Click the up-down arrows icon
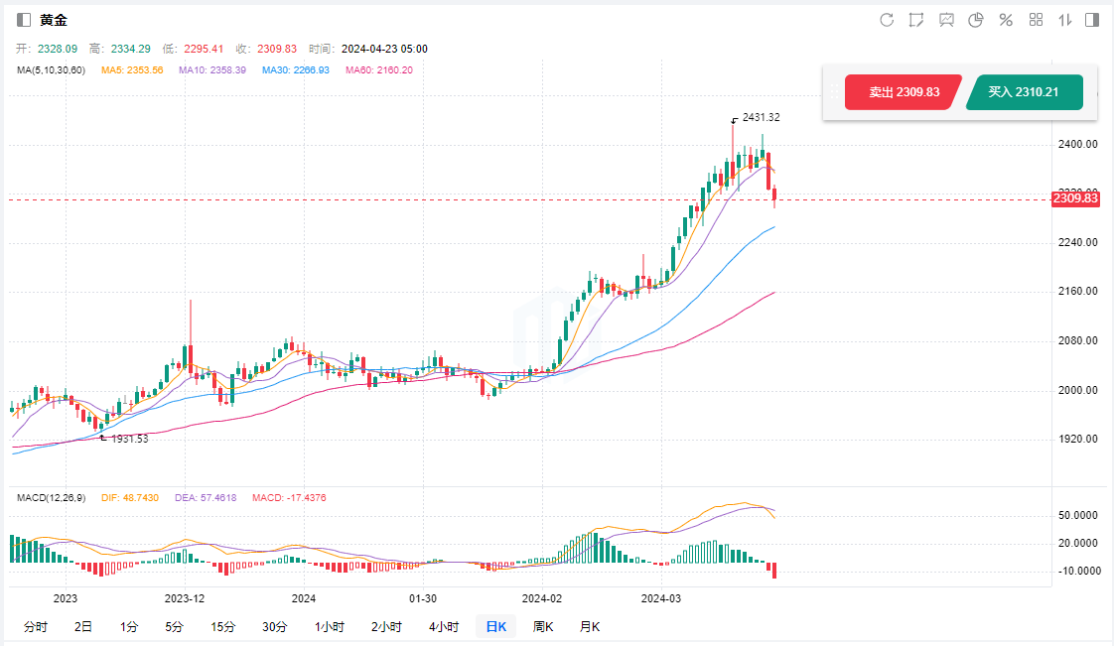 click(x=1065, y=20)
